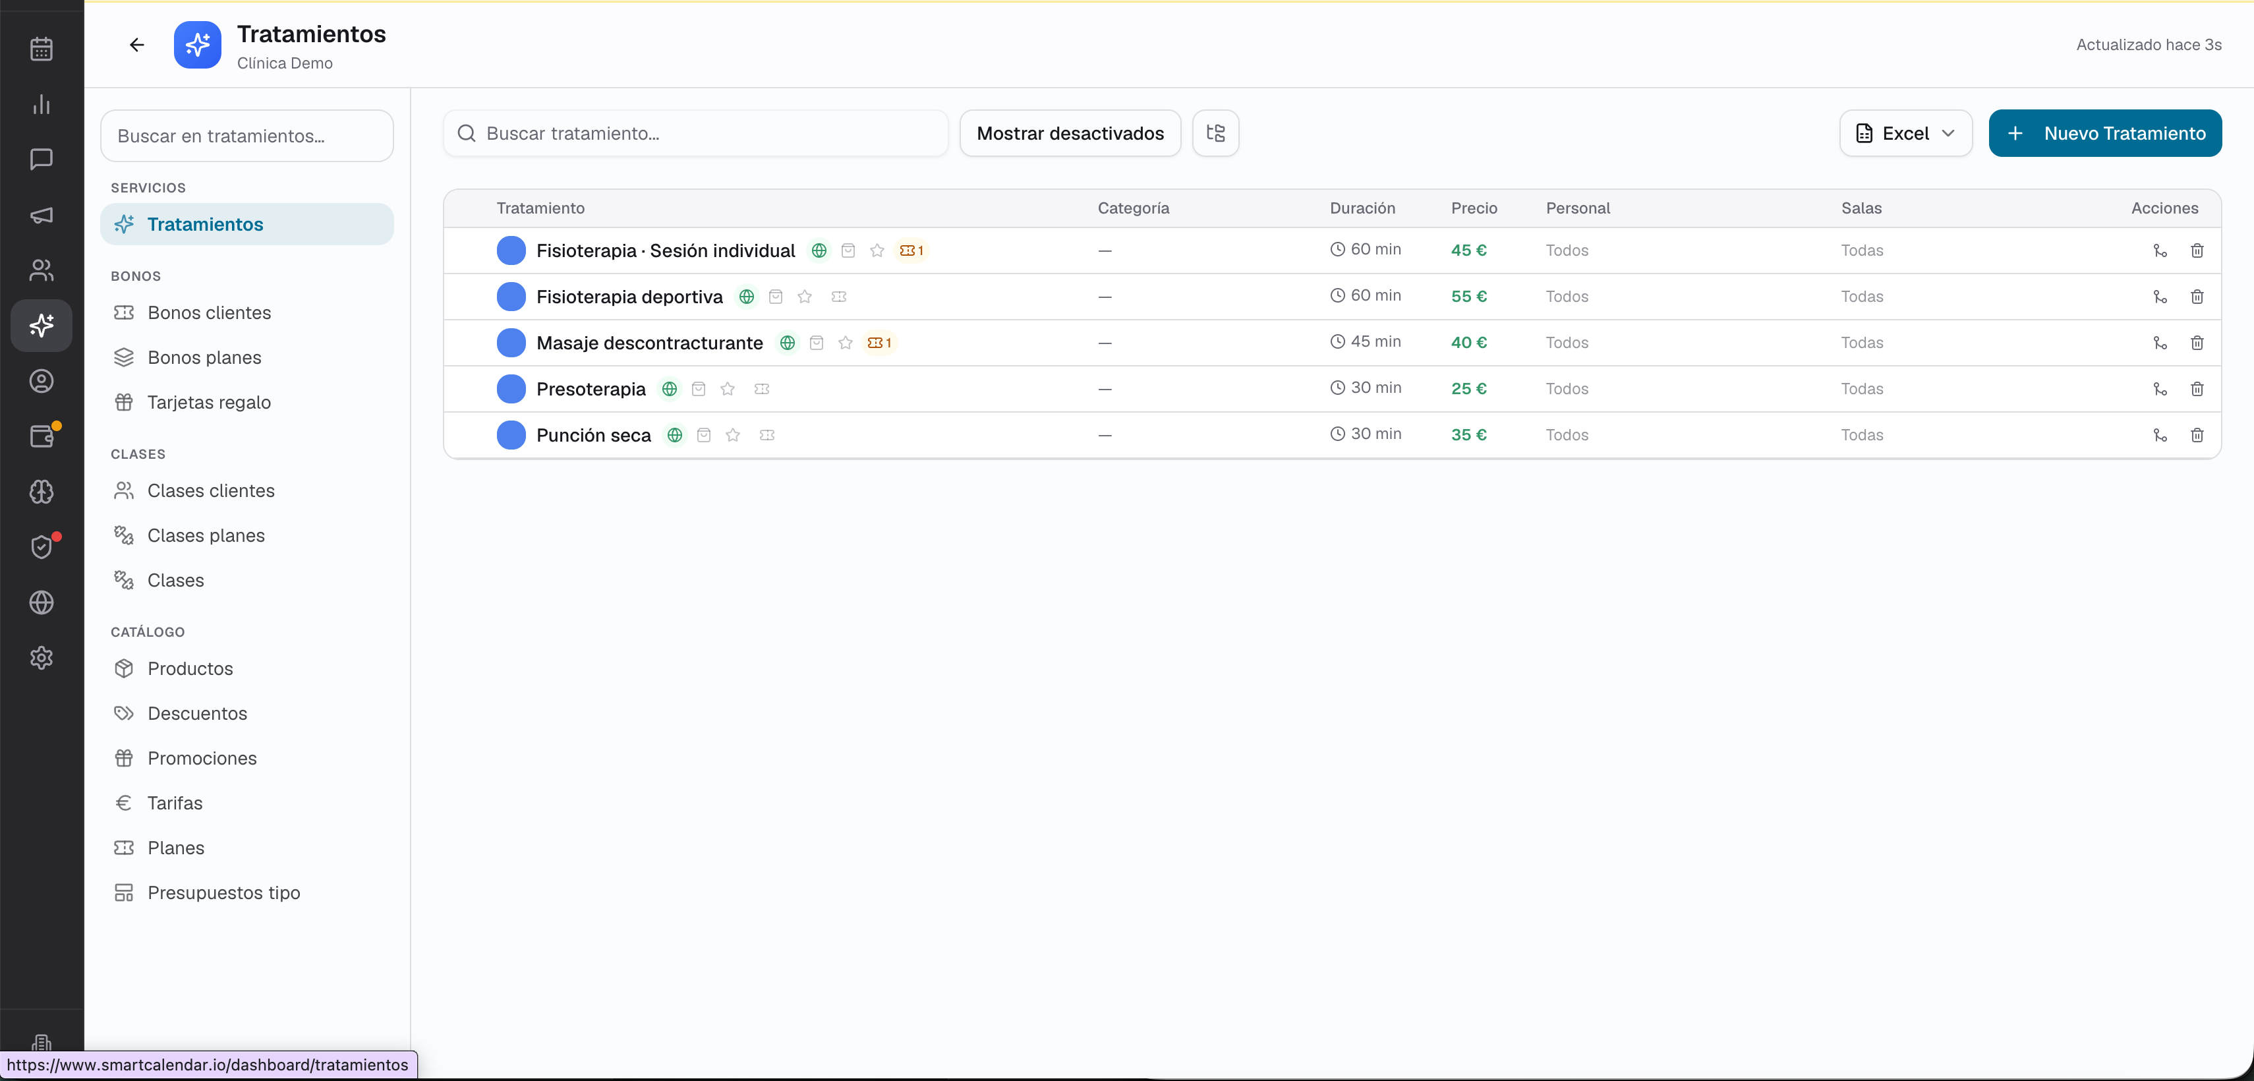Click the Nuevo Tratamiento button
Screen dimensions: 2254x1081
(x=2104, y=133)
